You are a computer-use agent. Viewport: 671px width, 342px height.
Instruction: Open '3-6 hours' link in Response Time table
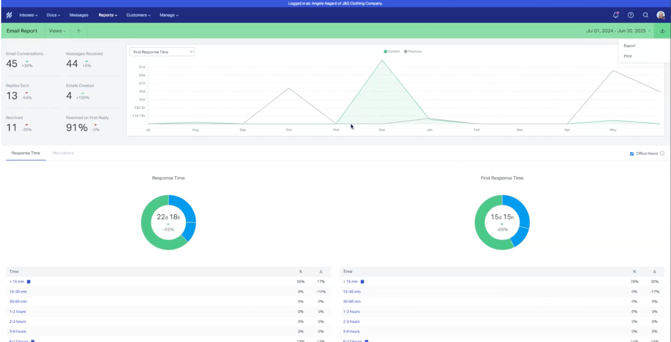(18, 332)
